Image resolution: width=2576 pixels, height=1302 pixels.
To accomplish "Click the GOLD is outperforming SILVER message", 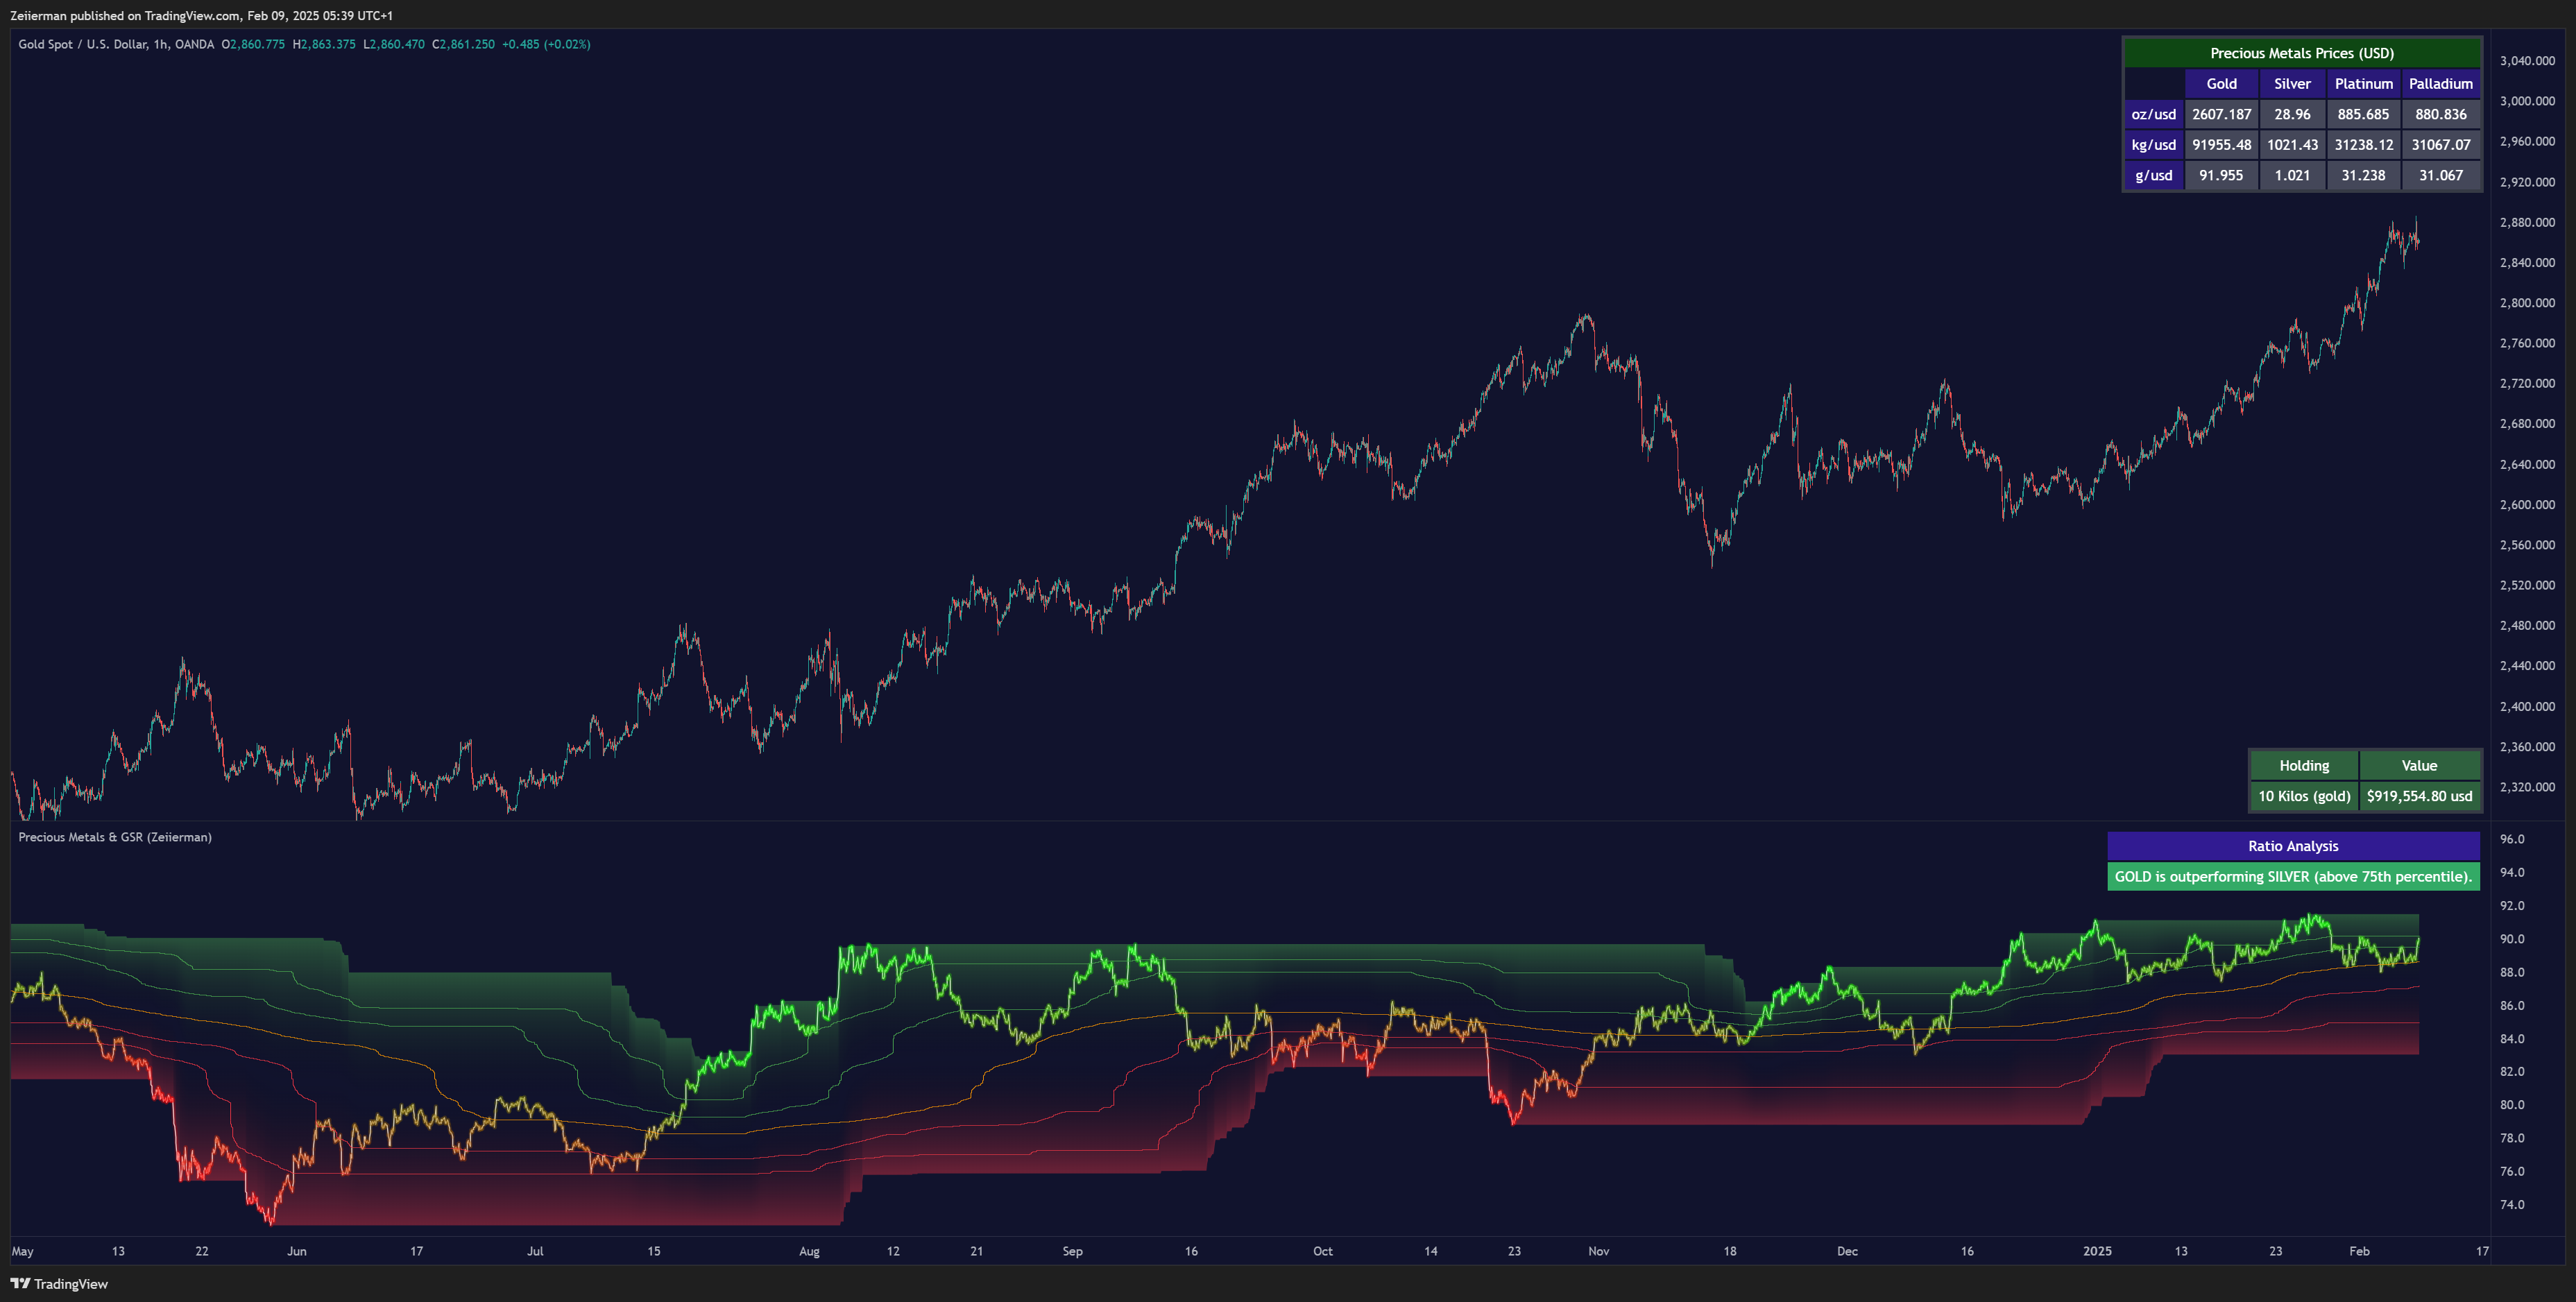I will [2293, 877].
